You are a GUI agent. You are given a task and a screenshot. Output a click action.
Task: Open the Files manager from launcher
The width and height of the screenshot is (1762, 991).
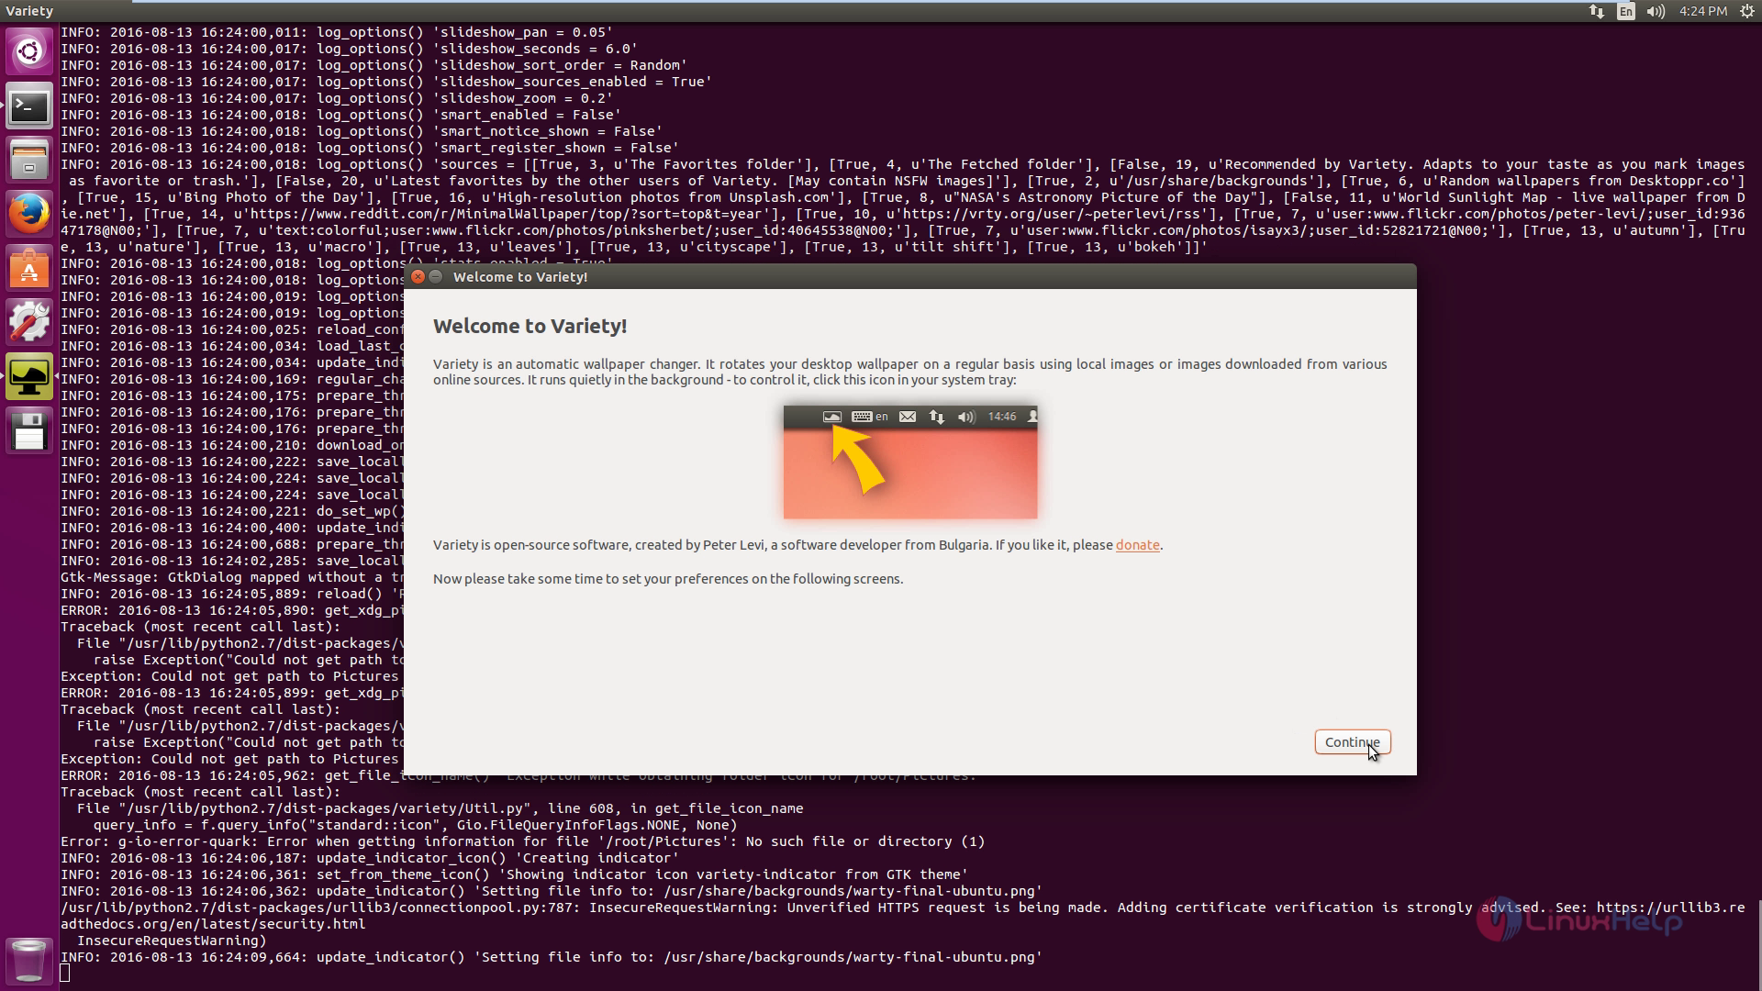pos(29,161)
